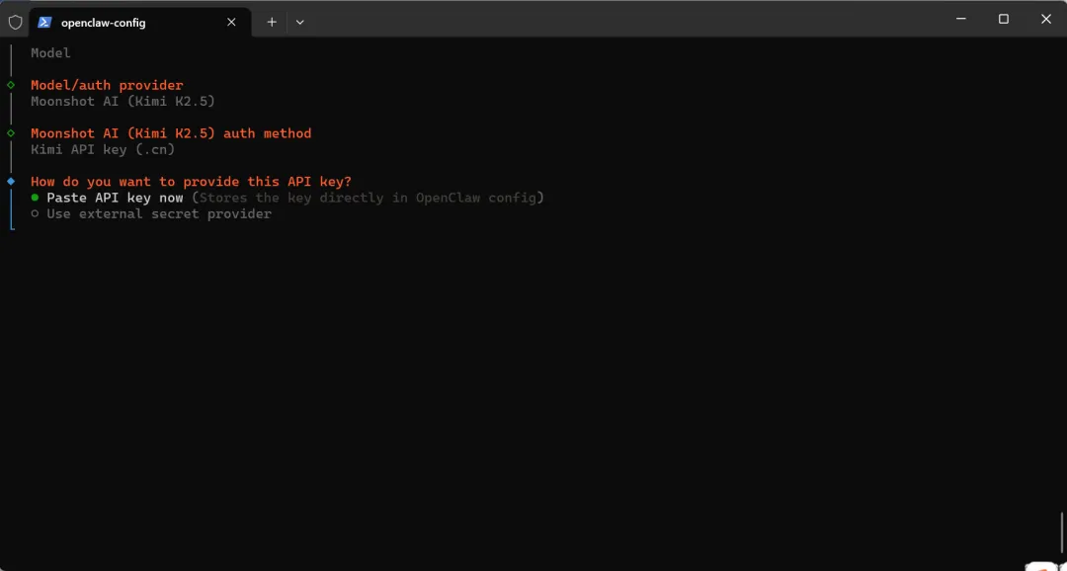The height and width of the screenshot is (571, 1067).
Task: Click the auth method heading line
Action: [171, 133]
